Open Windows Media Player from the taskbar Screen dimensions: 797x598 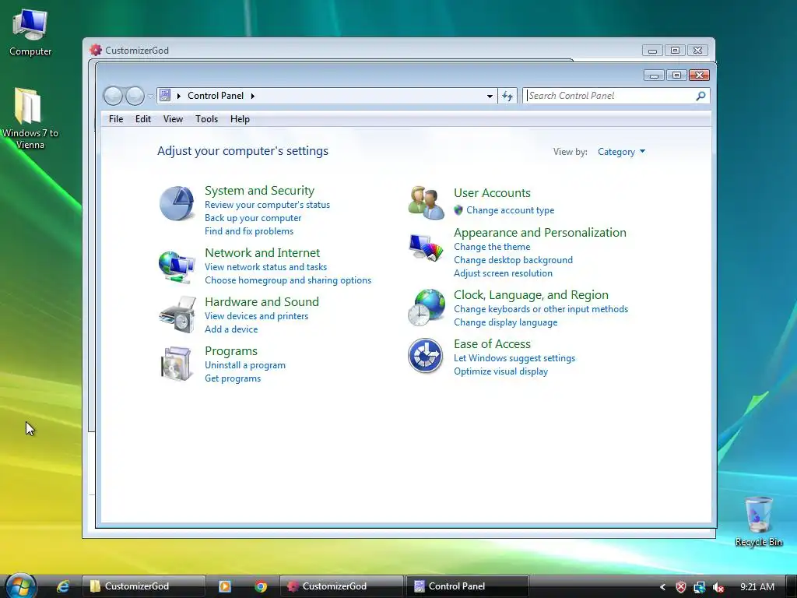225,586
